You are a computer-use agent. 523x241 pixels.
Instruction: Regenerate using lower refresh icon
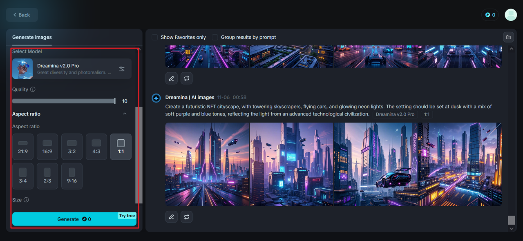186,217
